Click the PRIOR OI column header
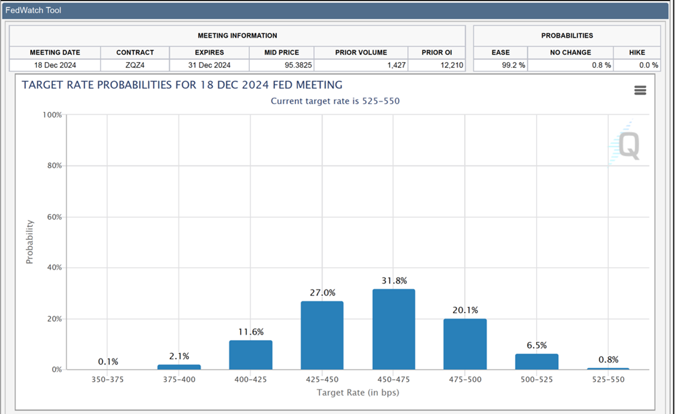677x414 pixels. point(436,53)
